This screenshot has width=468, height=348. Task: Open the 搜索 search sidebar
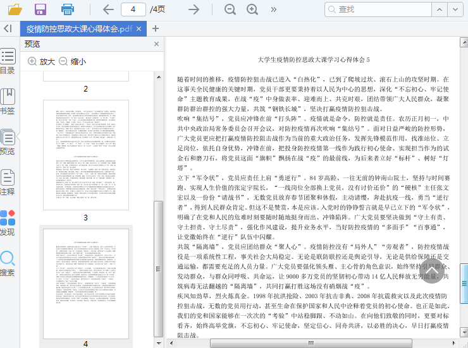pyautogui.click(x=8, y=263)
